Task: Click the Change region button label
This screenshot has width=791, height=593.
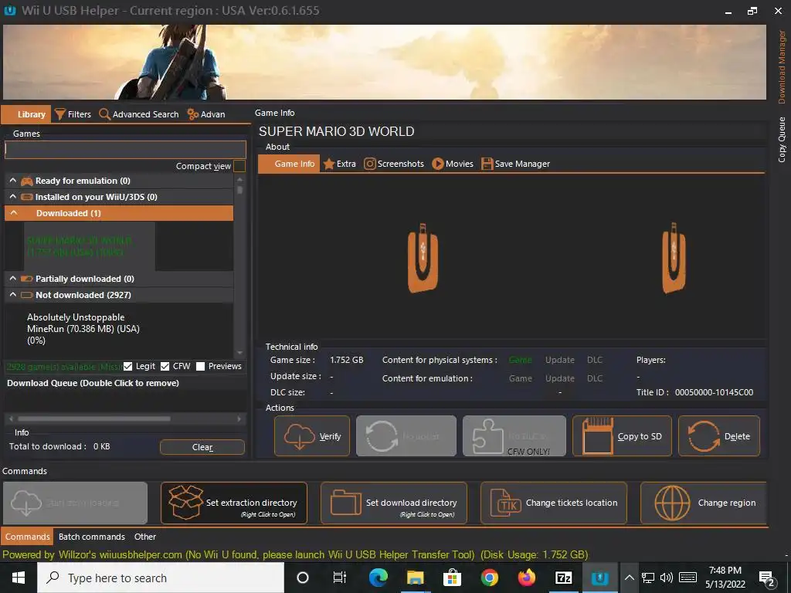Action: click(727, 503)
